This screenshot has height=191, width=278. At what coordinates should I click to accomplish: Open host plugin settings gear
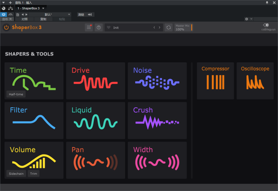point(247,19)
